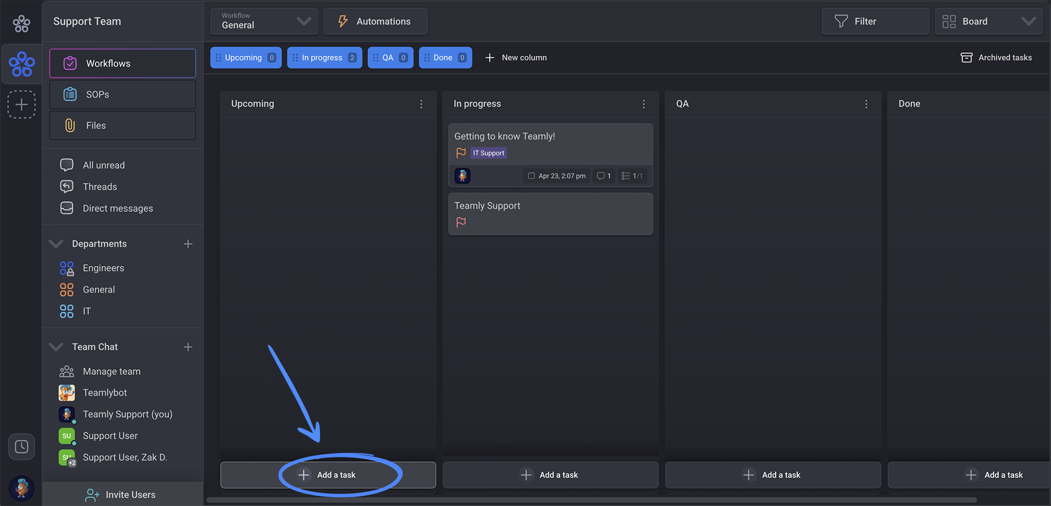Image resolution: width=1051 pixels, height=506 pixels.
Task: Open the clock history icon
Action: point(22,446)
